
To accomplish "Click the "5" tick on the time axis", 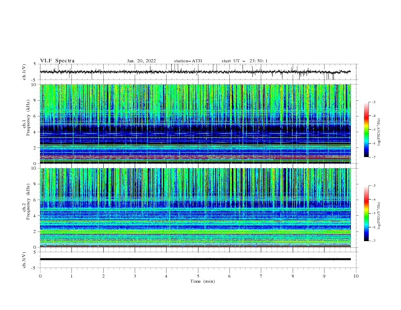I will (x=198, y=276).
